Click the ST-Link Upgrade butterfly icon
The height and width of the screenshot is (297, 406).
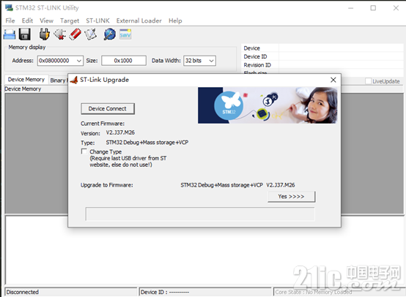tap(74, 80)
